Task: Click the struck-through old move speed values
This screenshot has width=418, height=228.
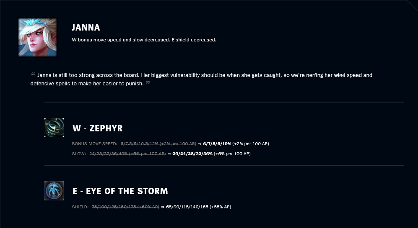Action: (158, 143)
